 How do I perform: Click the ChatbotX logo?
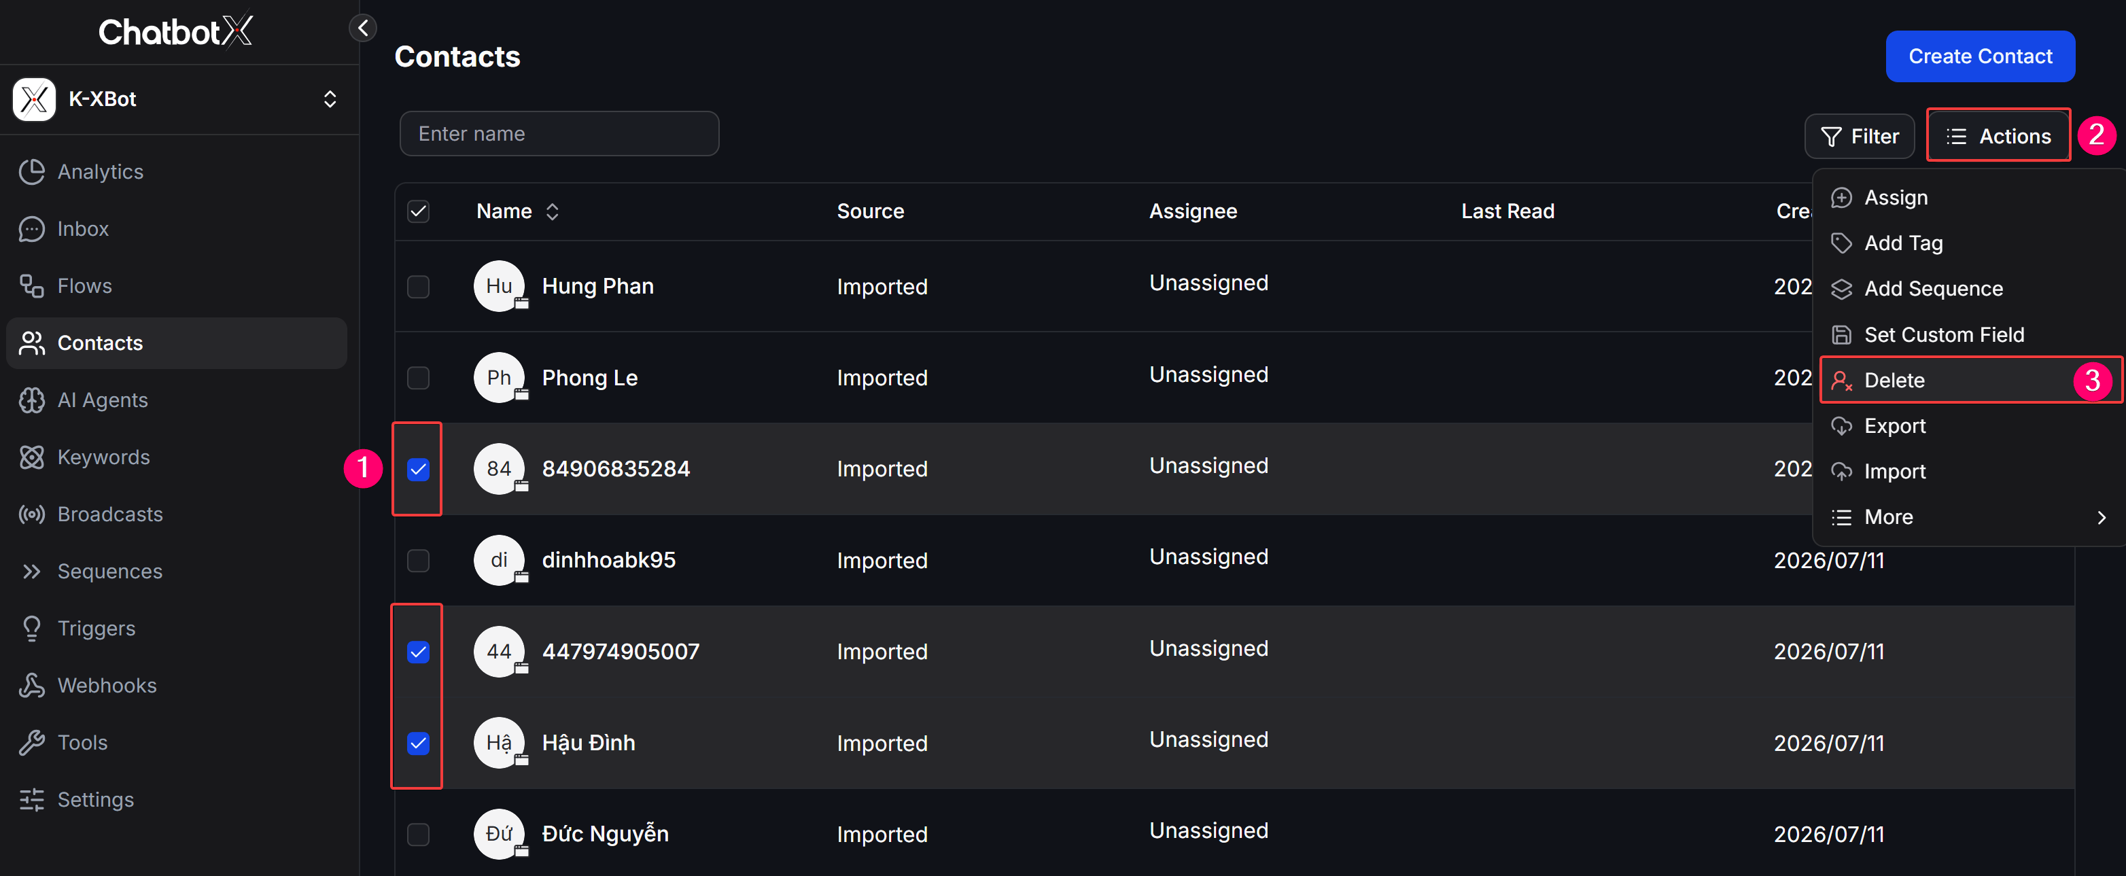click(x=176, y=31)
